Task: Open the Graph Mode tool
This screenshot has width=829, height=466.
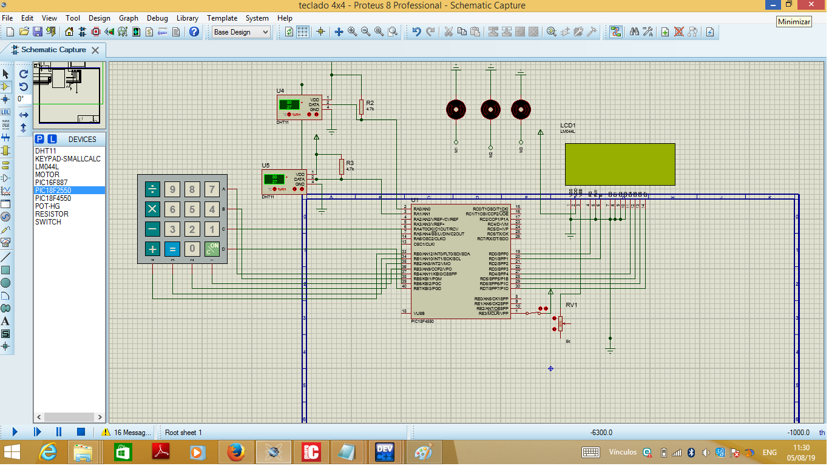Action: [5, 191]
